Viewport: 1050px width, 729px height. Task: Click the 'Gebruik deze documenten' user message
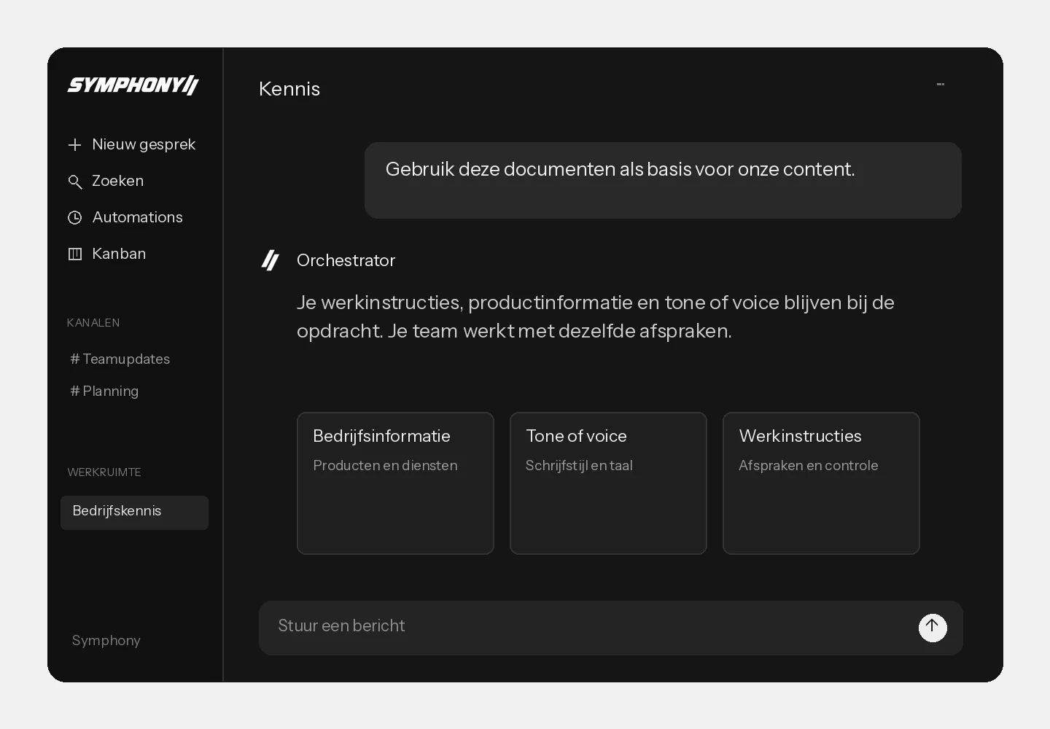[x=663, y=180]
